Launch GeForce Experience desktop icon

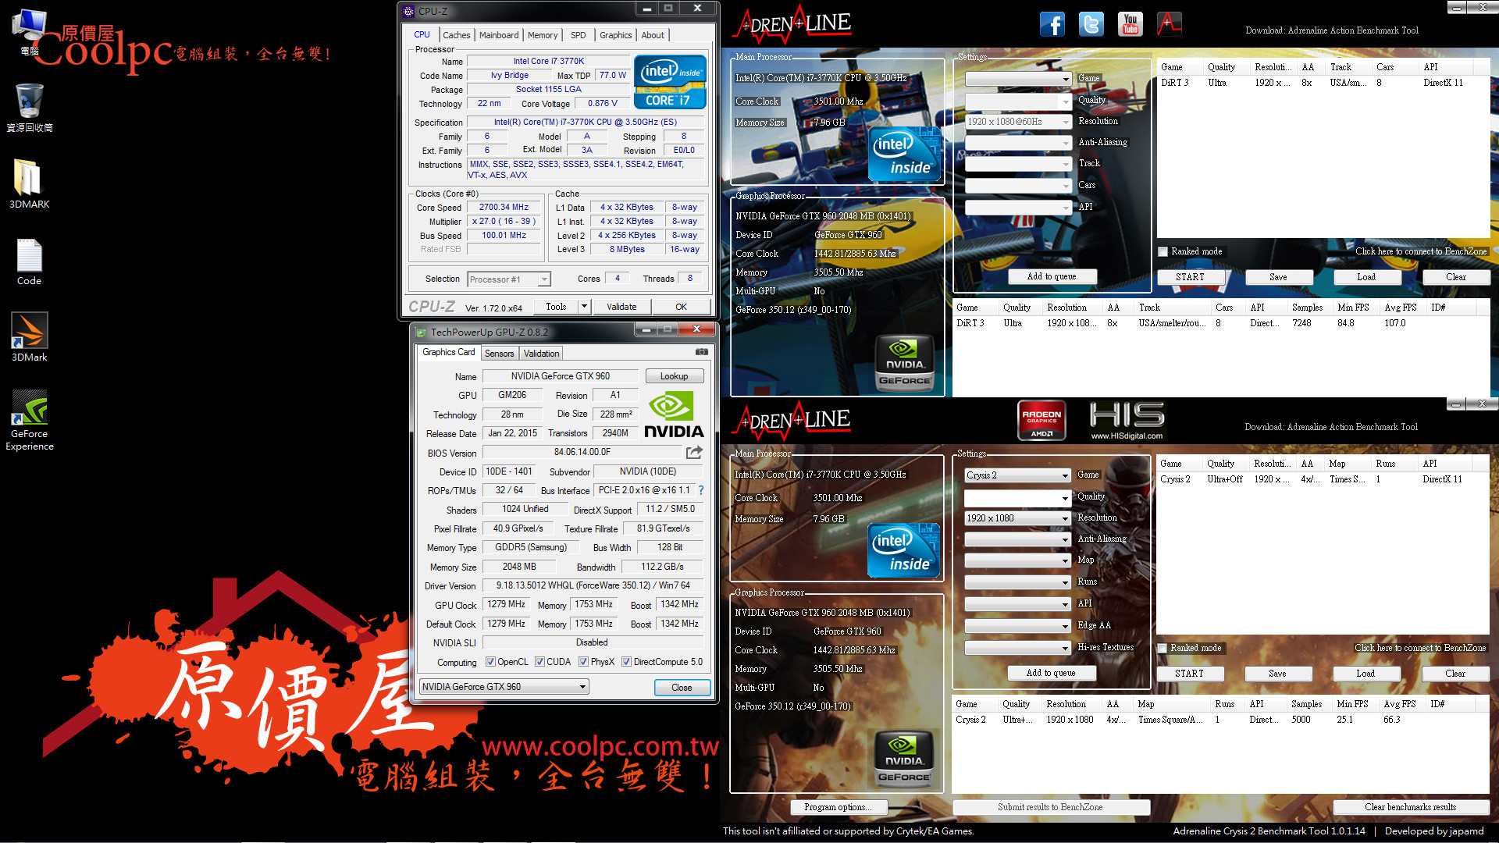30,420
